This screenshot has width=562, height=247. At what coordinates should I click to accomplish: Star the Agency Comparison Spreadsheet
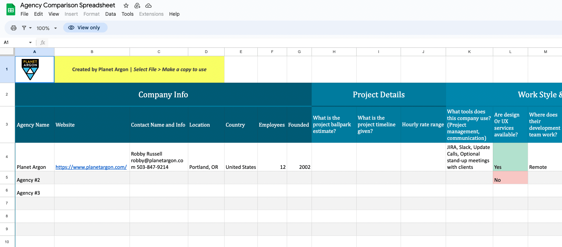pos(126,6)
